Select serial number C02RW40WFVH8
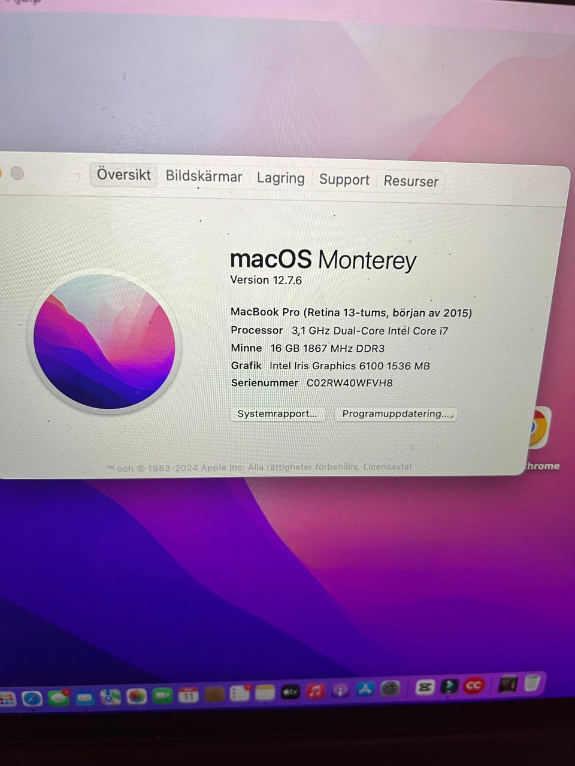575x766 pixels. 350,383
